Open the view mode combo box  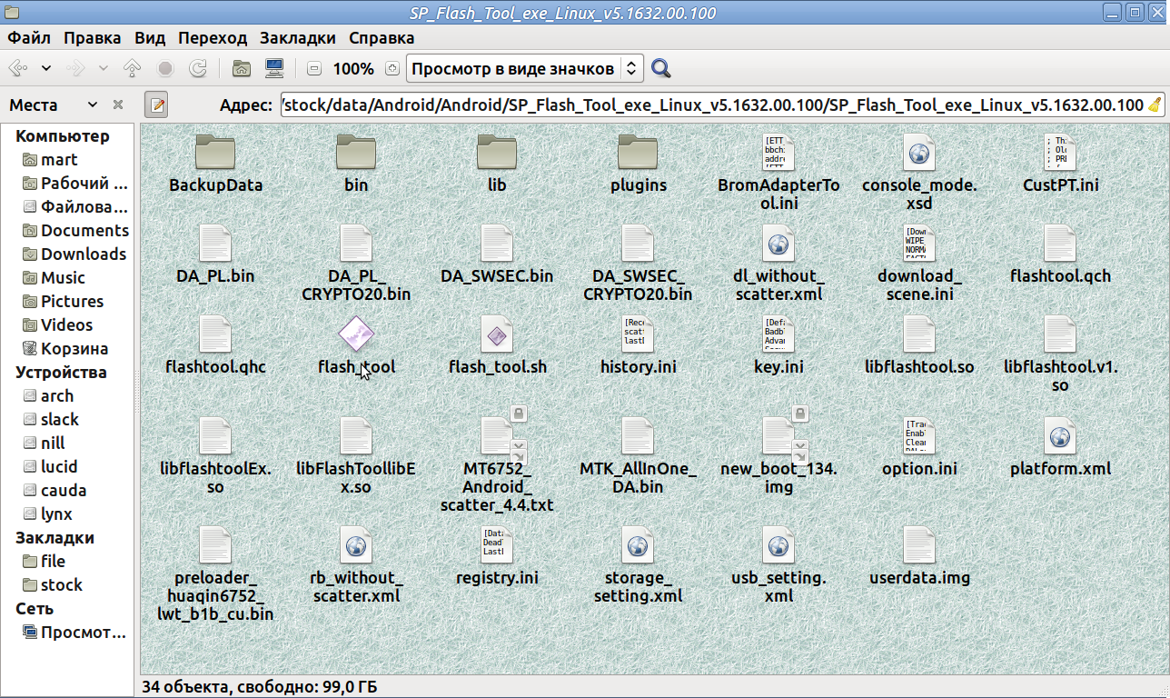click(x=525, y=68)
